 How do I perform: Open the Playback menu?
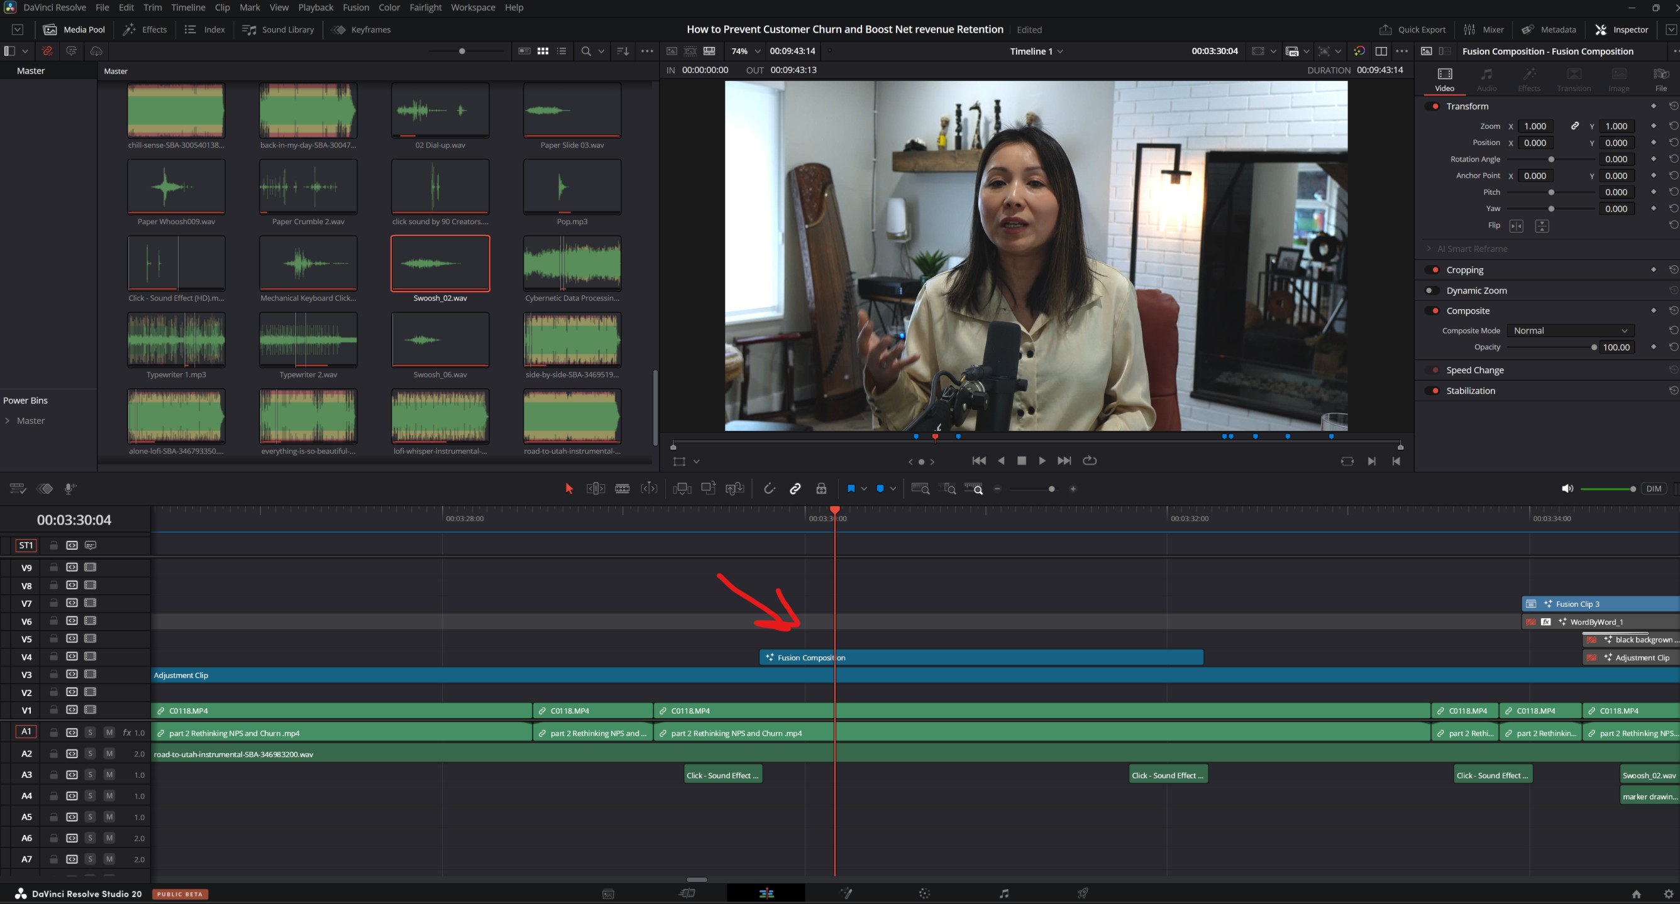tap(316, 7)
